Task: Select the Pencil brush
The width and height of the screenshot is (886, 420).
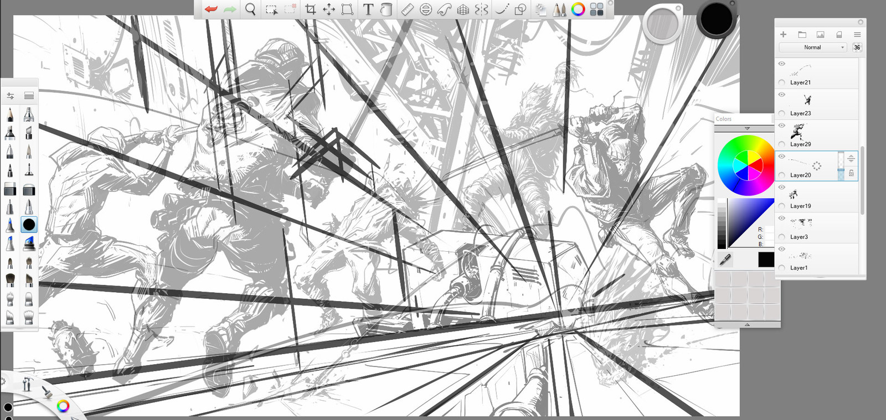Action: (x=10, y=115)
